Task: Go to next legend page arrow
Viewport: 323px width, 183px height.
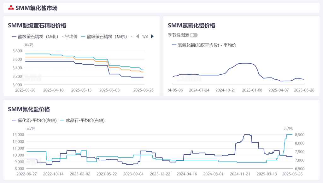Action: (152, 37)
